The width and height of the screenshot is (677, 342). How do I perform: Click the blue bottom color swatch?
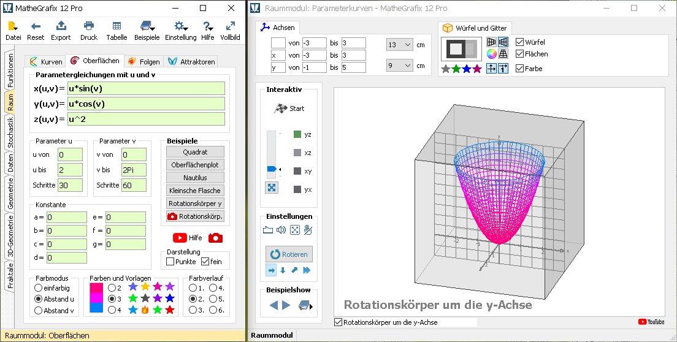96,308
